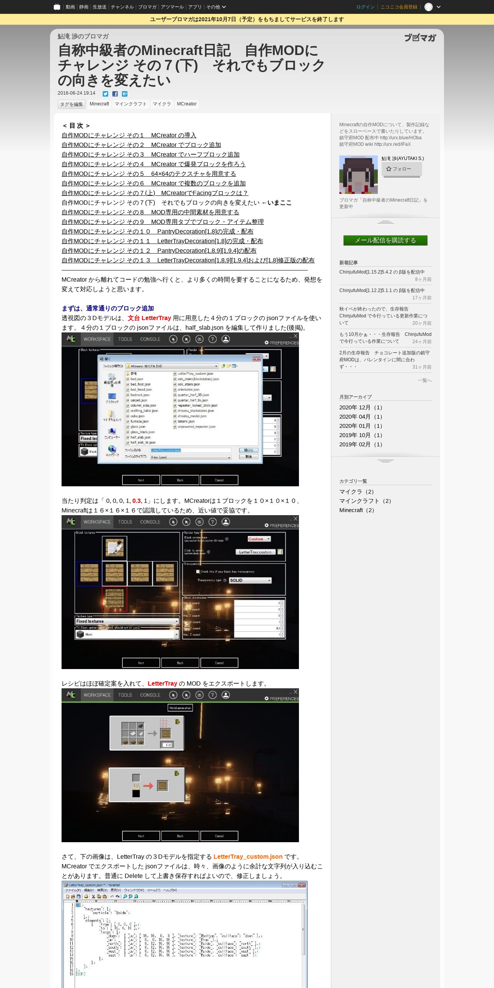494x988 pixels.
Task: Open マインクラフト（2） category
Action: tap(365, 501)
